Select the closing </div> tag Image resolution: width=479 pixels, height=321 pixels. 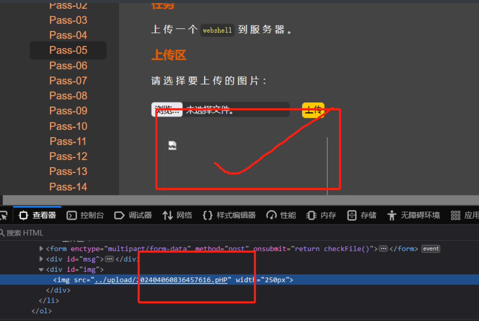point(58,290)
